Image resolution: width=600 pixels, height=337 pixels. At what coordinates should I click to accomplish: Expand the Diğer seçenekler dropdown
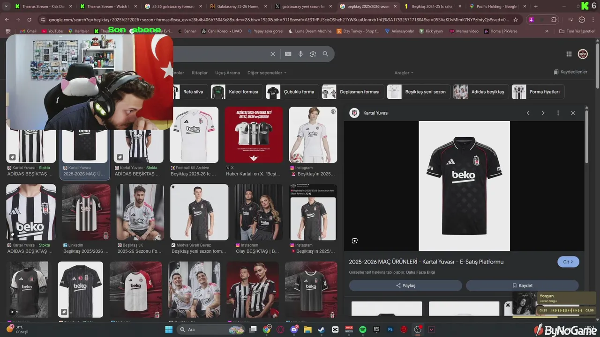266,73
